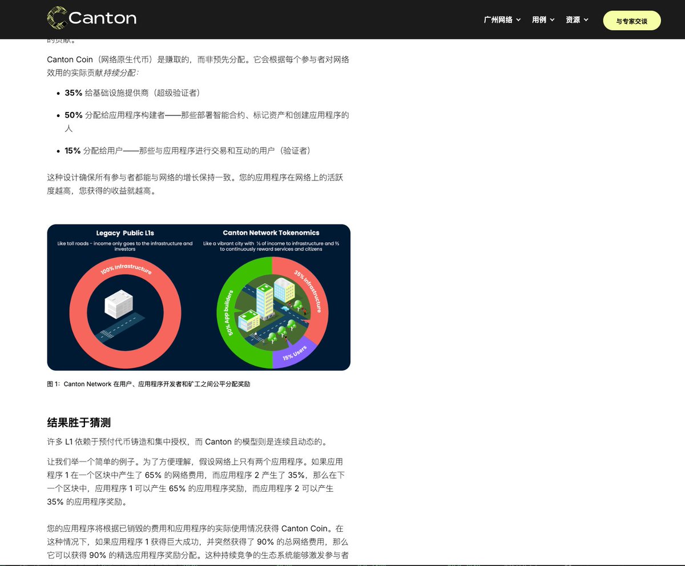Open the 资源 dropdown menu
Image resolution: width=685 pixels, height=566 pixels.
click(577, 20)
